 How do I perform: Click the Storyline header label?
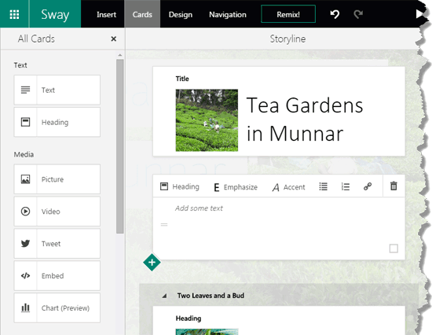pos(287,39)
